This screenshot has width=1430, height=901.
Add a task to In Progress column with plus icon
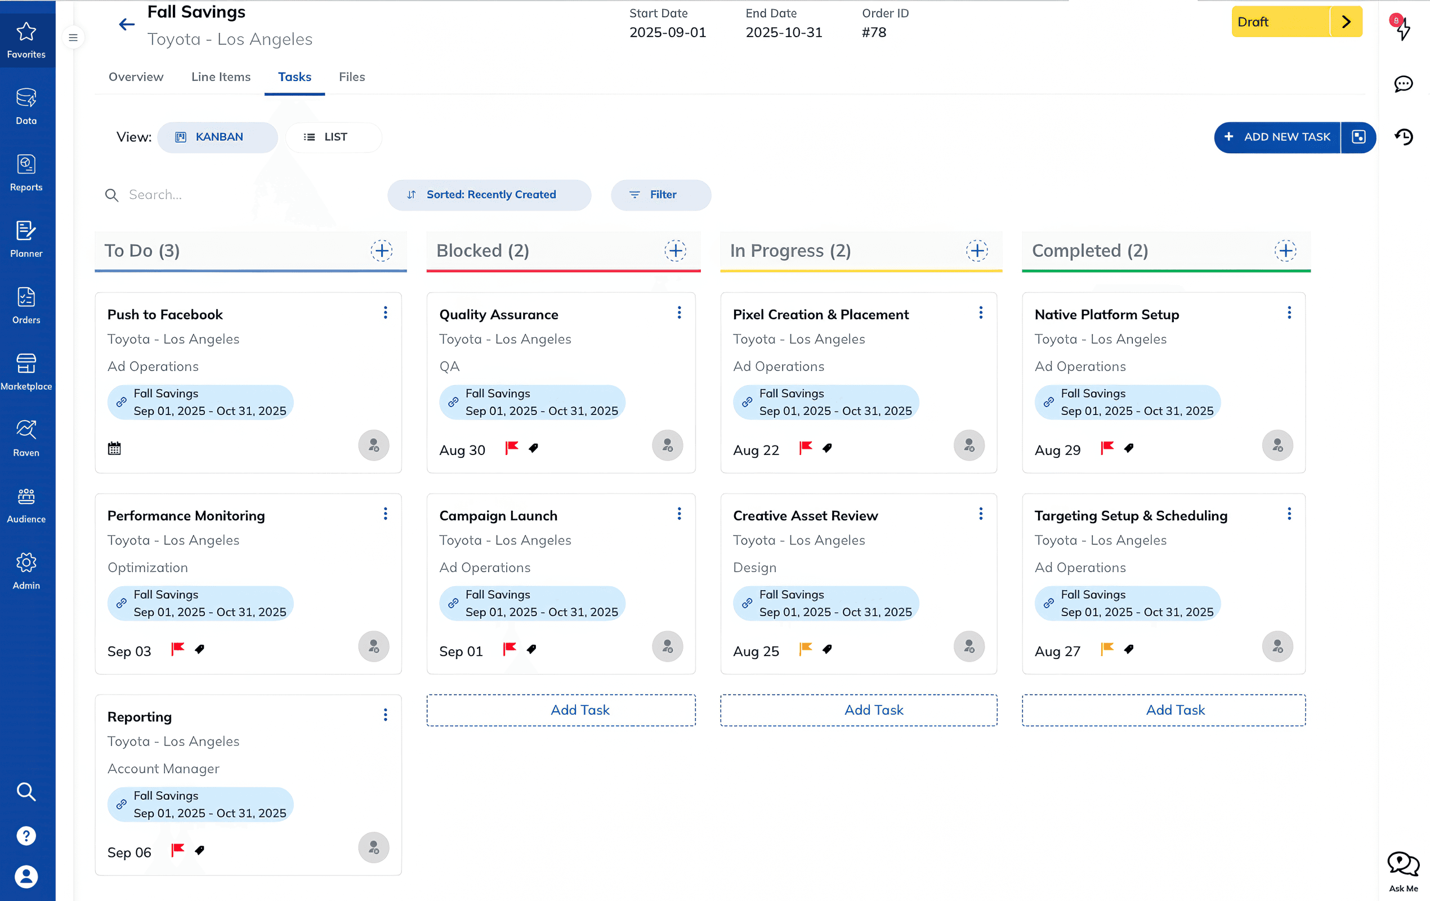pos(977,251)
